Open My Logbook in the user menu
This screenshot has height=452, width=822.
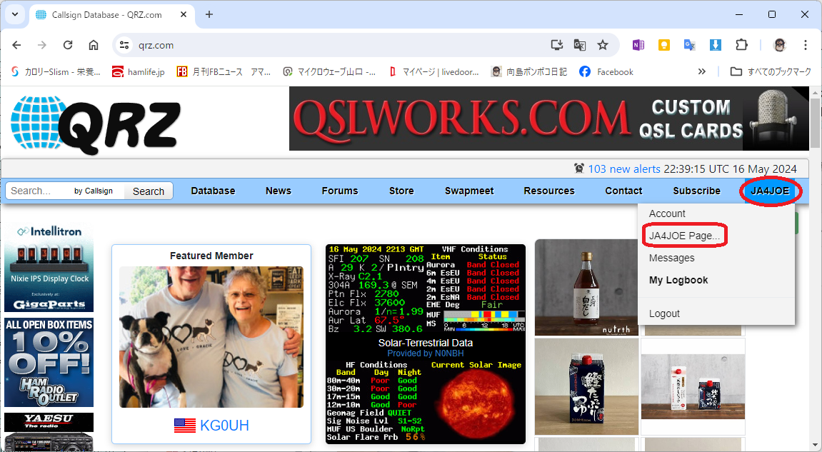coord(678,280)
